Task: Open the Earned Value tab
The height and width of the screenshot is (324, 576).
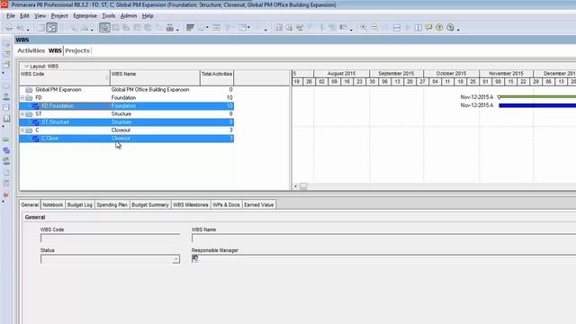Action: click(x=258, y=205)
